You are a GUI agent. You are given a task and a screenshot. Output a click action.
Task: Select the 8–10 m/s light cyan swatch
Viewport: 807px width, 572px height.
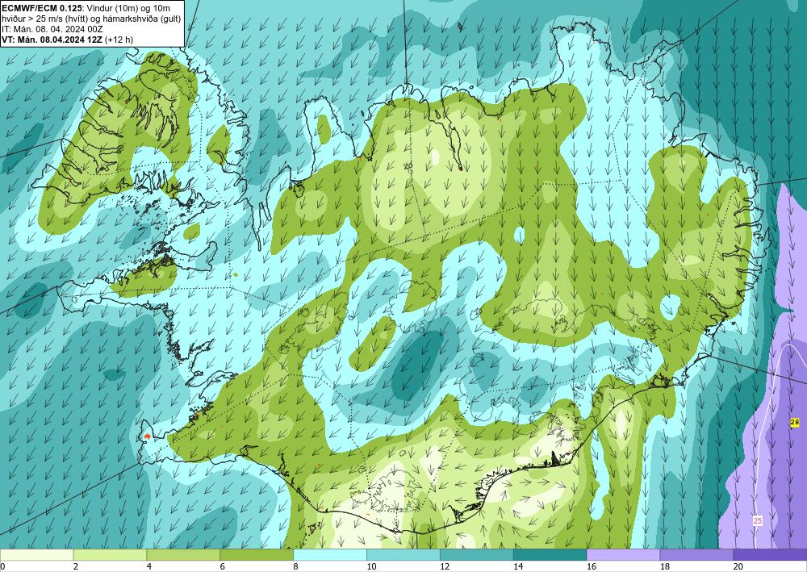pyautogui.click(x=330, y=555)
